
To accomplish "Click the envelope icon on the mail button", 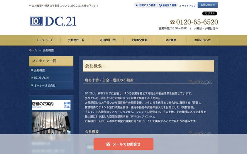I will coord(108,144).
